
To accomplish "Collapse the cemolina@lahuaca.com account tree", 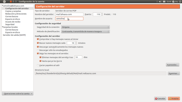I will (2, 6).
